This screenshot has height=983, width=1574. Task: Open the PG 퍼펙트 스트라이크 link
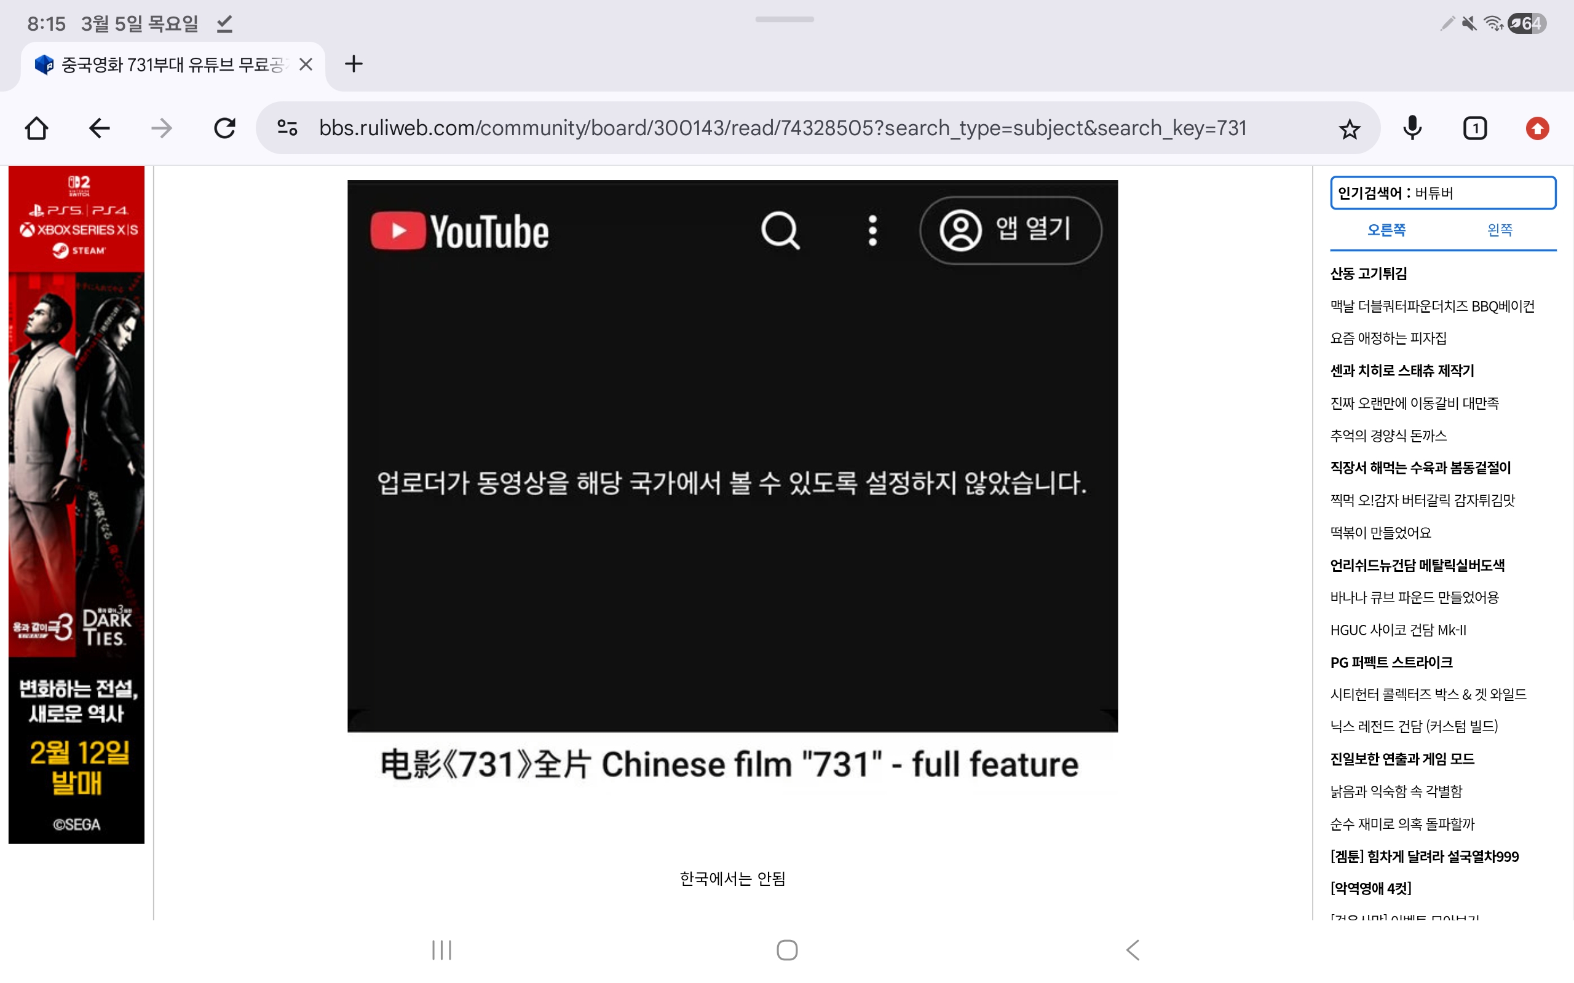(1391, 662)
